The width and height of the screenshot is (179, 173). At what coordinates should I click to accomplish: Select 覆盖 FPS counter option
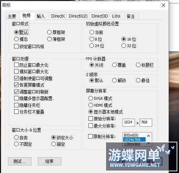tap(119, 65)
